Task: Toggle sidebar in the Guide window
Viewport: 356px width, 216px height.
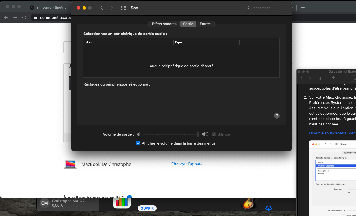Action: tap(321, 78)
